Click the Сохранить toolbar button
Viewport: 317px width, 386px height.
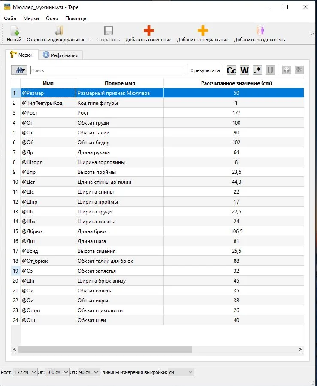(x=108, y=34)
